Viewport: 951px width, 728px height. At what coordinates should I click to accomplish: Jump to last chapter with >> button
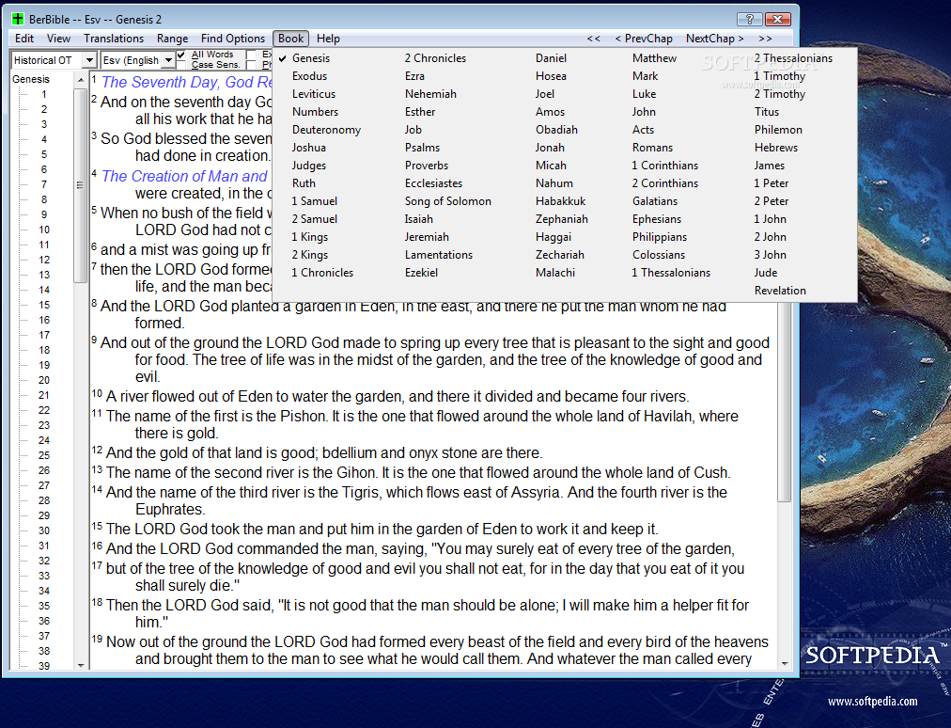click(766, 39)
